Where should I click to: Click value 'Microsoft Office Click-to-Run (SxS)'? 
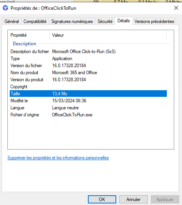[x=84, y=52]
